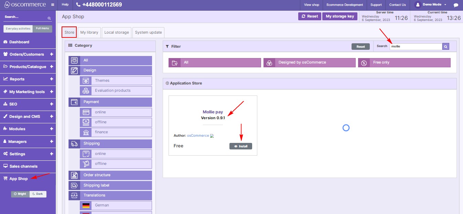Select the Dark theme toggle
Screen dimensions: 463x214
tap(38, 194)
